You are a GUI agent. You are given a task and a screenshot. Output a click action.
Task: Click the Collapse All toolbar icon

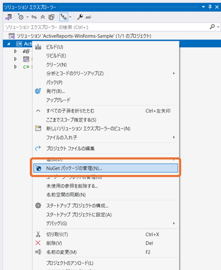[x=43, y=17]
